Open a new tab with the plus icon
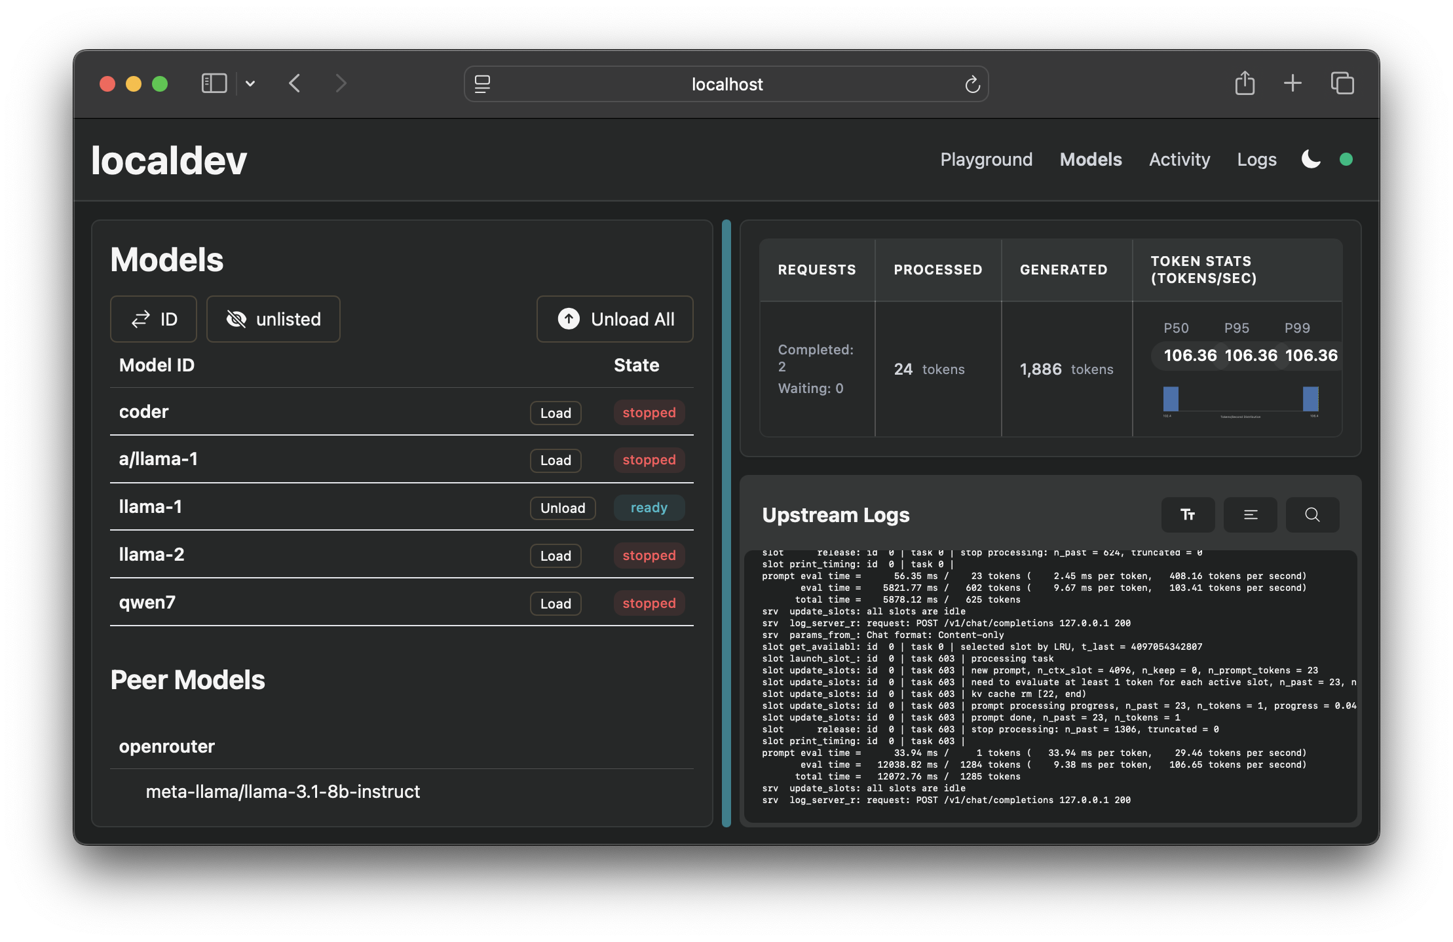The width and height of the screenshot is (1453, 942). coord(1293,83)
